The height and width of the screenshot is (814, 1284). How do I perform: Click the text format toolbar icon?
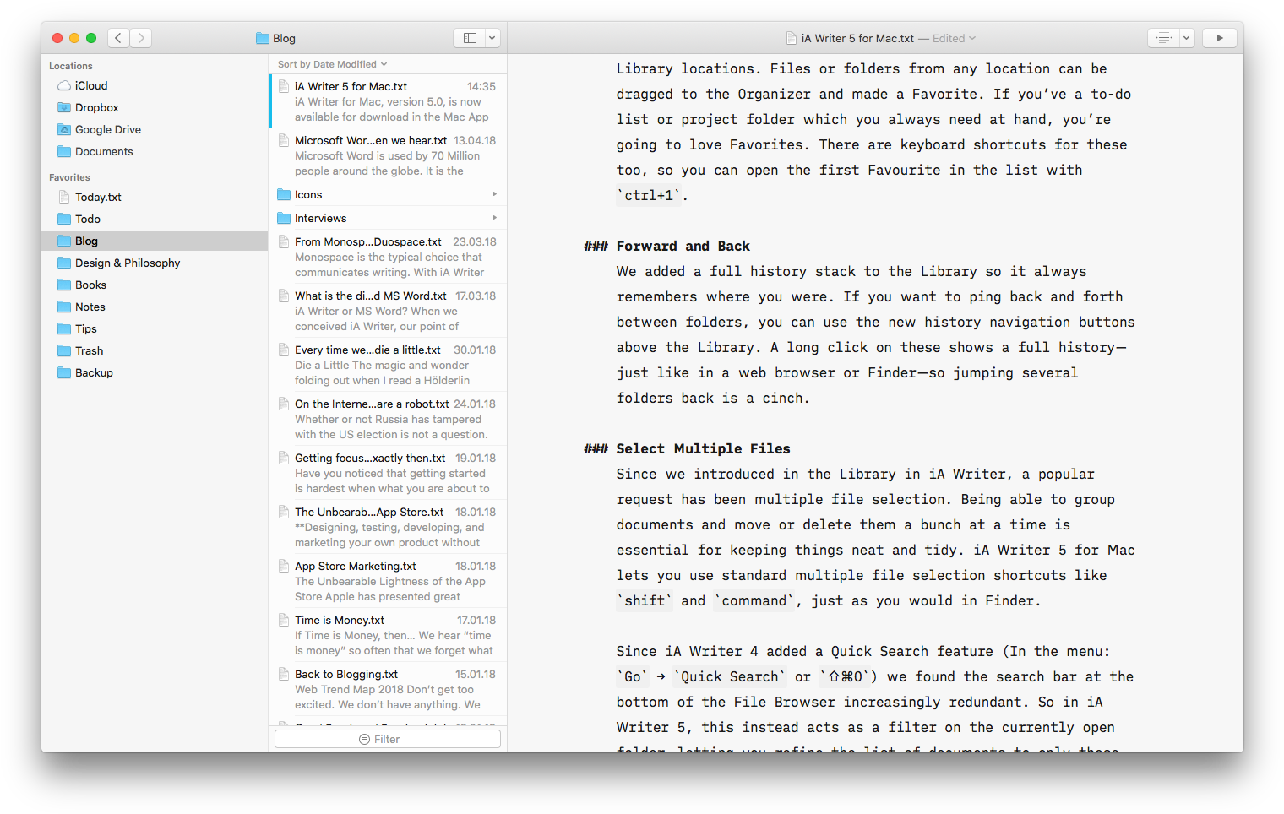click(x=1164, y=38)
